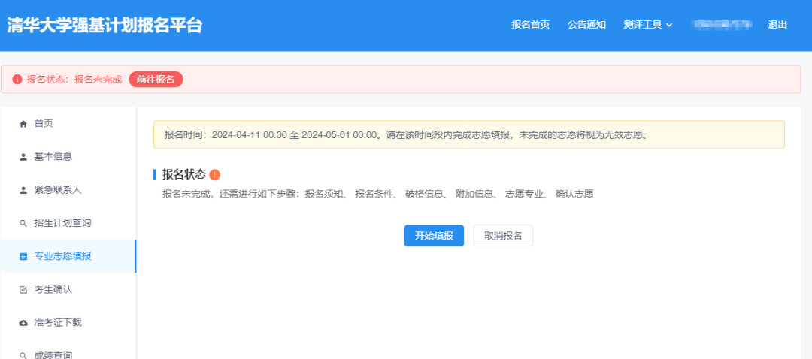Viewport: 812px width, 359px height.
Task: Click the 清华大学强基计划报名平台 title
Action: click(x=105, y=26)
